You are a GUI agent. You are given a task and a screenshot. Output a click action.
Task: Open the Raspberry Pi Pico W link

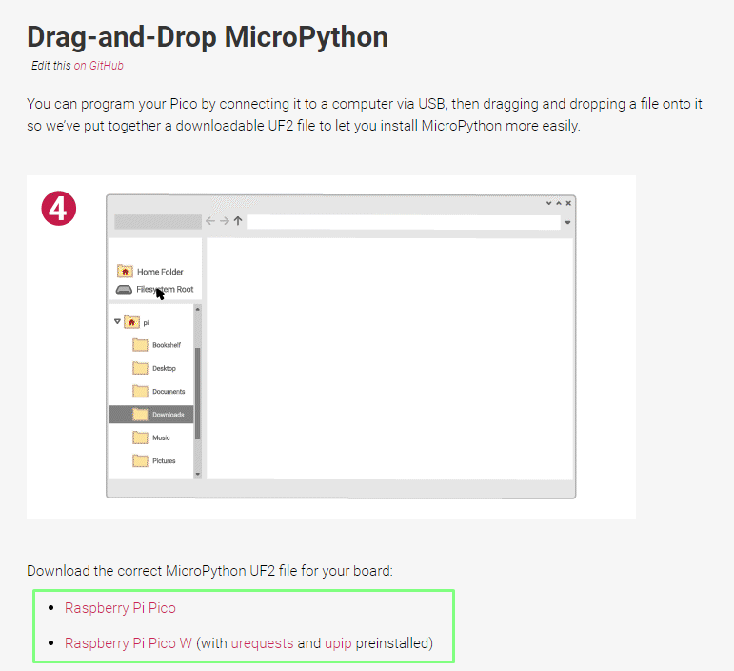pyautogui.click(x=128, y=643)
